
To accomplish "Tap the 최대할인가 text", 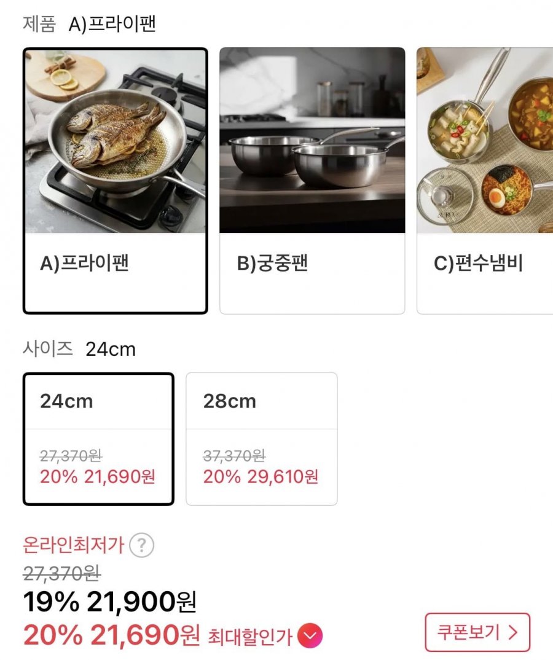I will (x=250, y=637).
